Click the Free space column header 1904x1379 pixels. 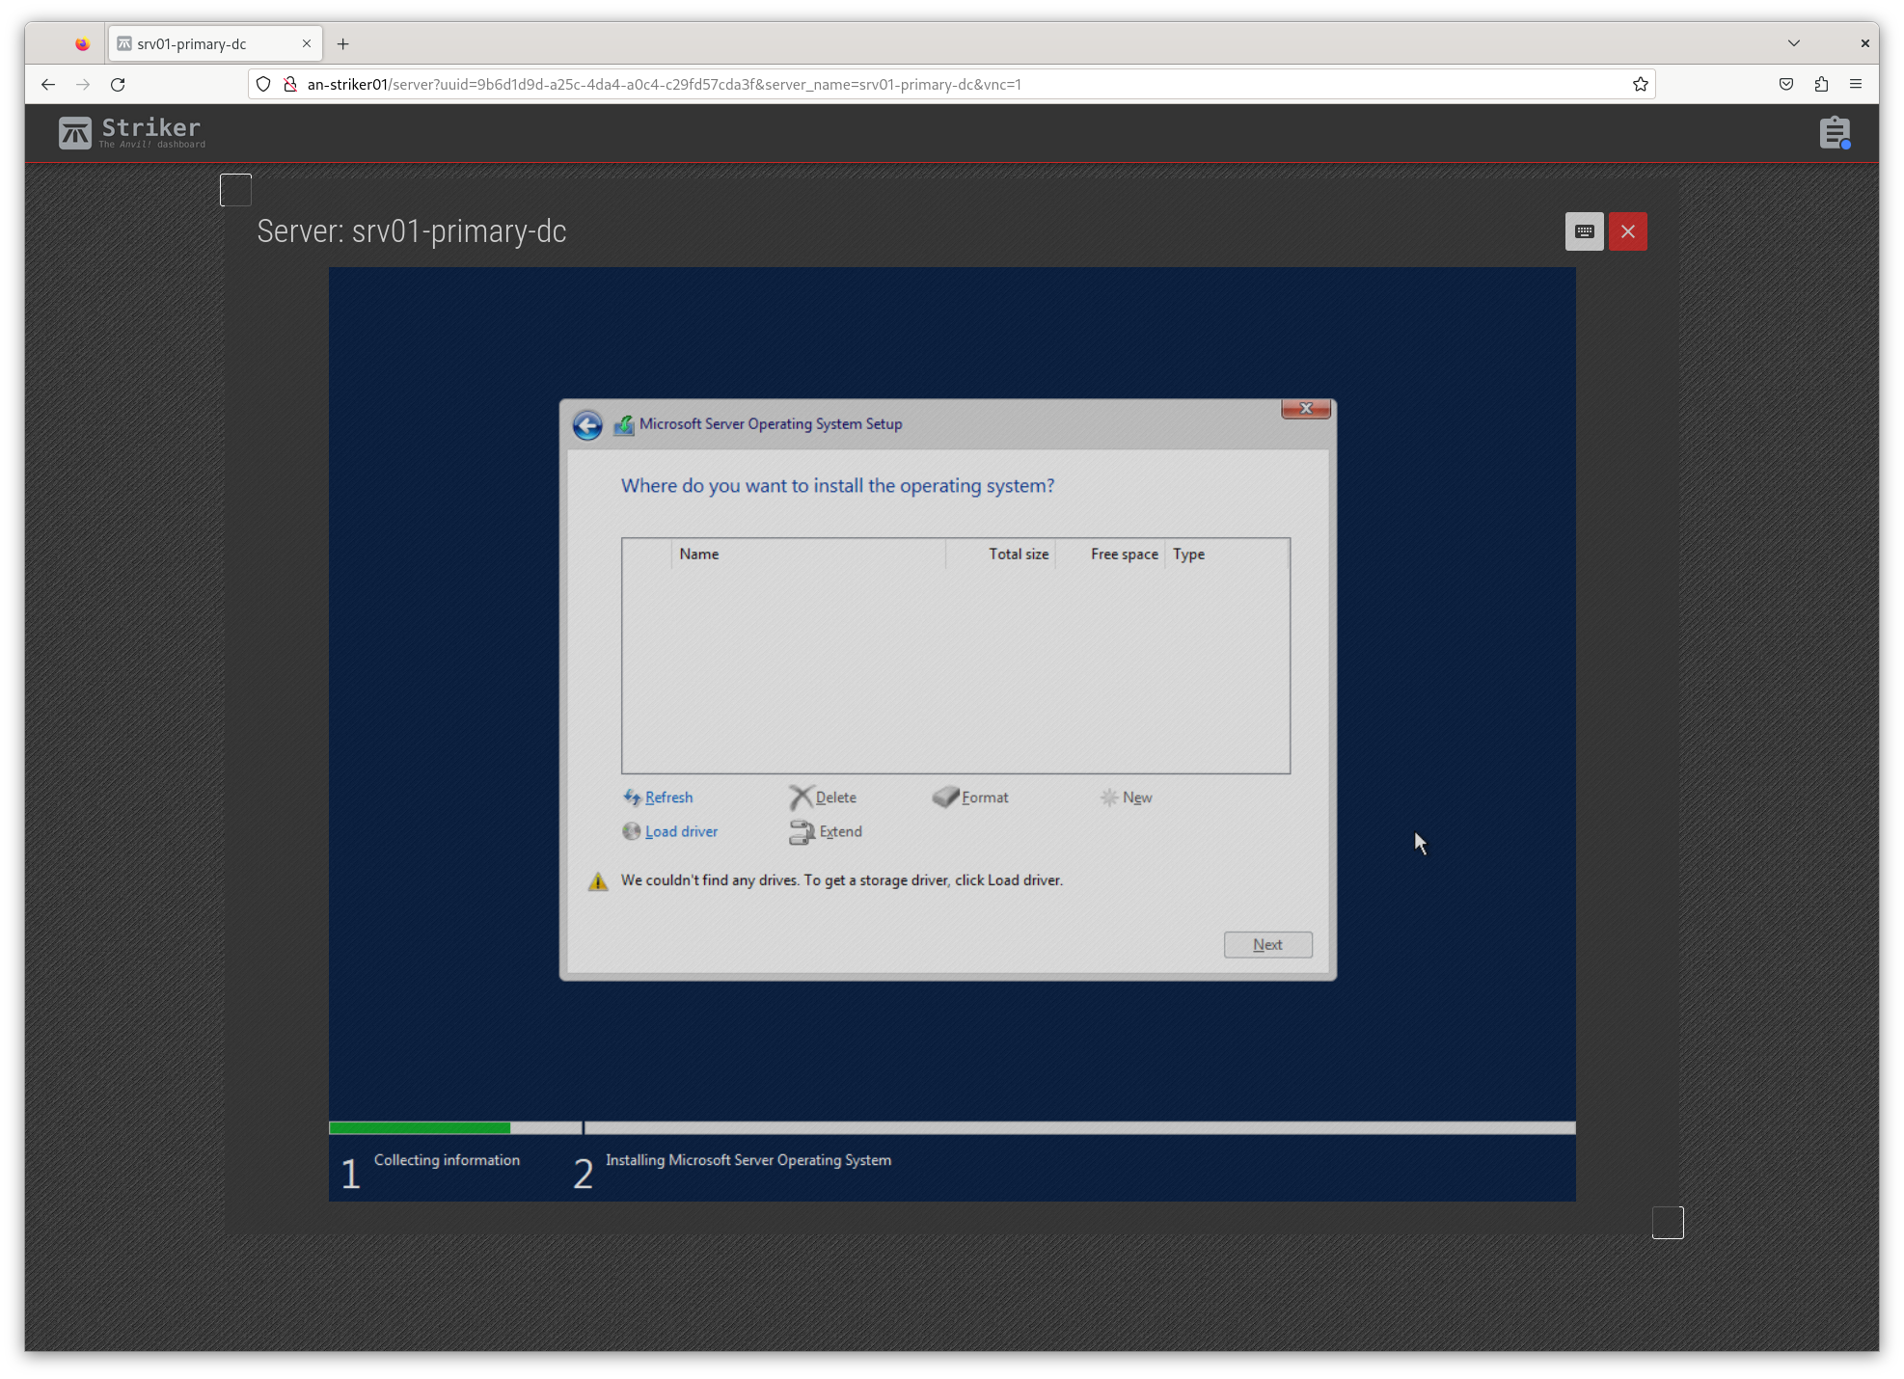click(x=1110, y=554)
